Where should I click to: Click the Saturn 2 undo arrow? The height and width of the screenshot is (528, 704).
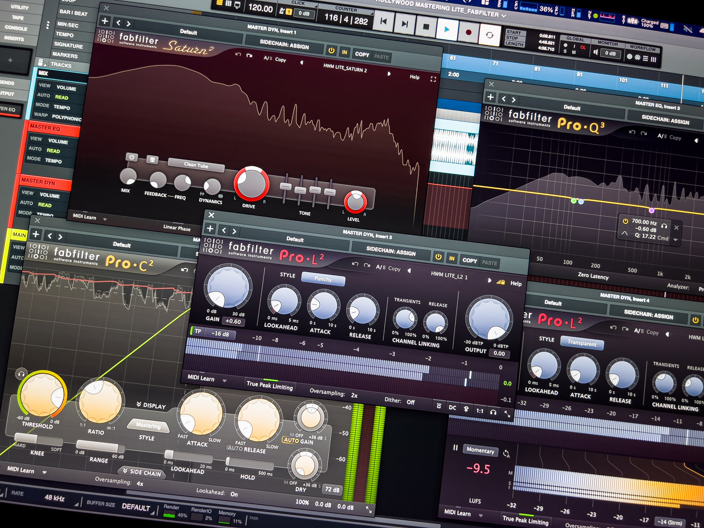[238, 54]
